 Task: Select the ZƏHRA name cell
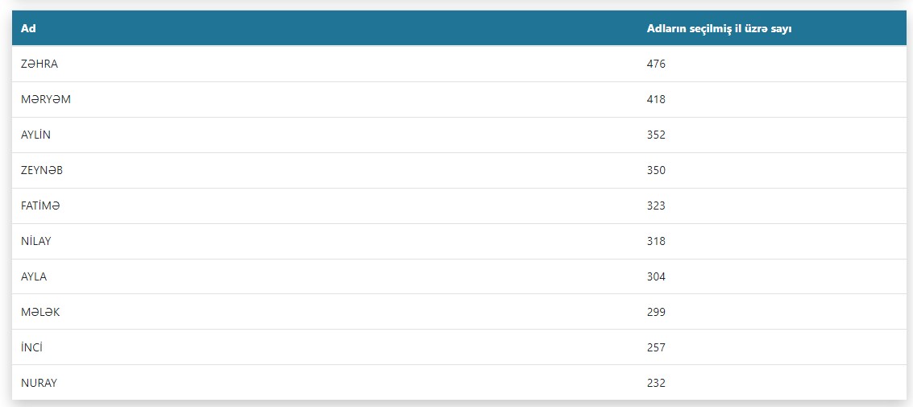(39, 64)
